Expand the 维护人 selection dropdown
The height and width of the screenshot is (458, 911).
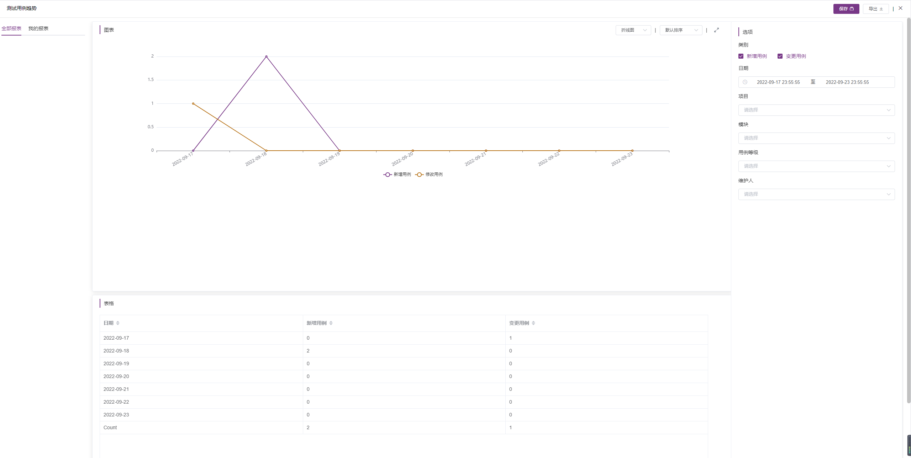pyautogui.click(x=816, y=194)
